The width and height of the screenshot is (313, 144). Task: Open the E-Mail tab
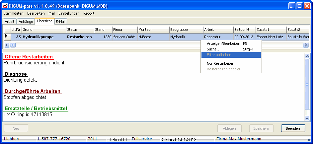pos(60,22)
